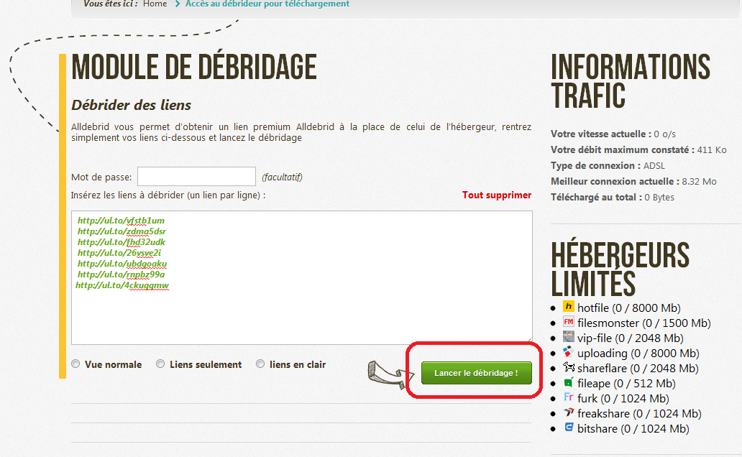Select the liens en clair radio button
Viewport: 742px width, 457px height.
click(x=260, y=364)
